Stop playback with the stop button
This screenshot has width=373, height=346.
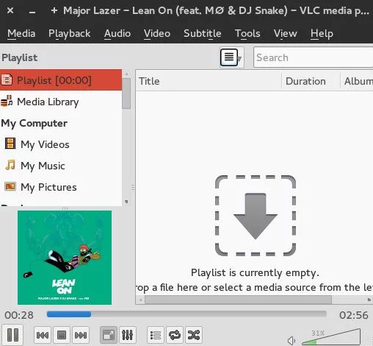coord(62,335)
